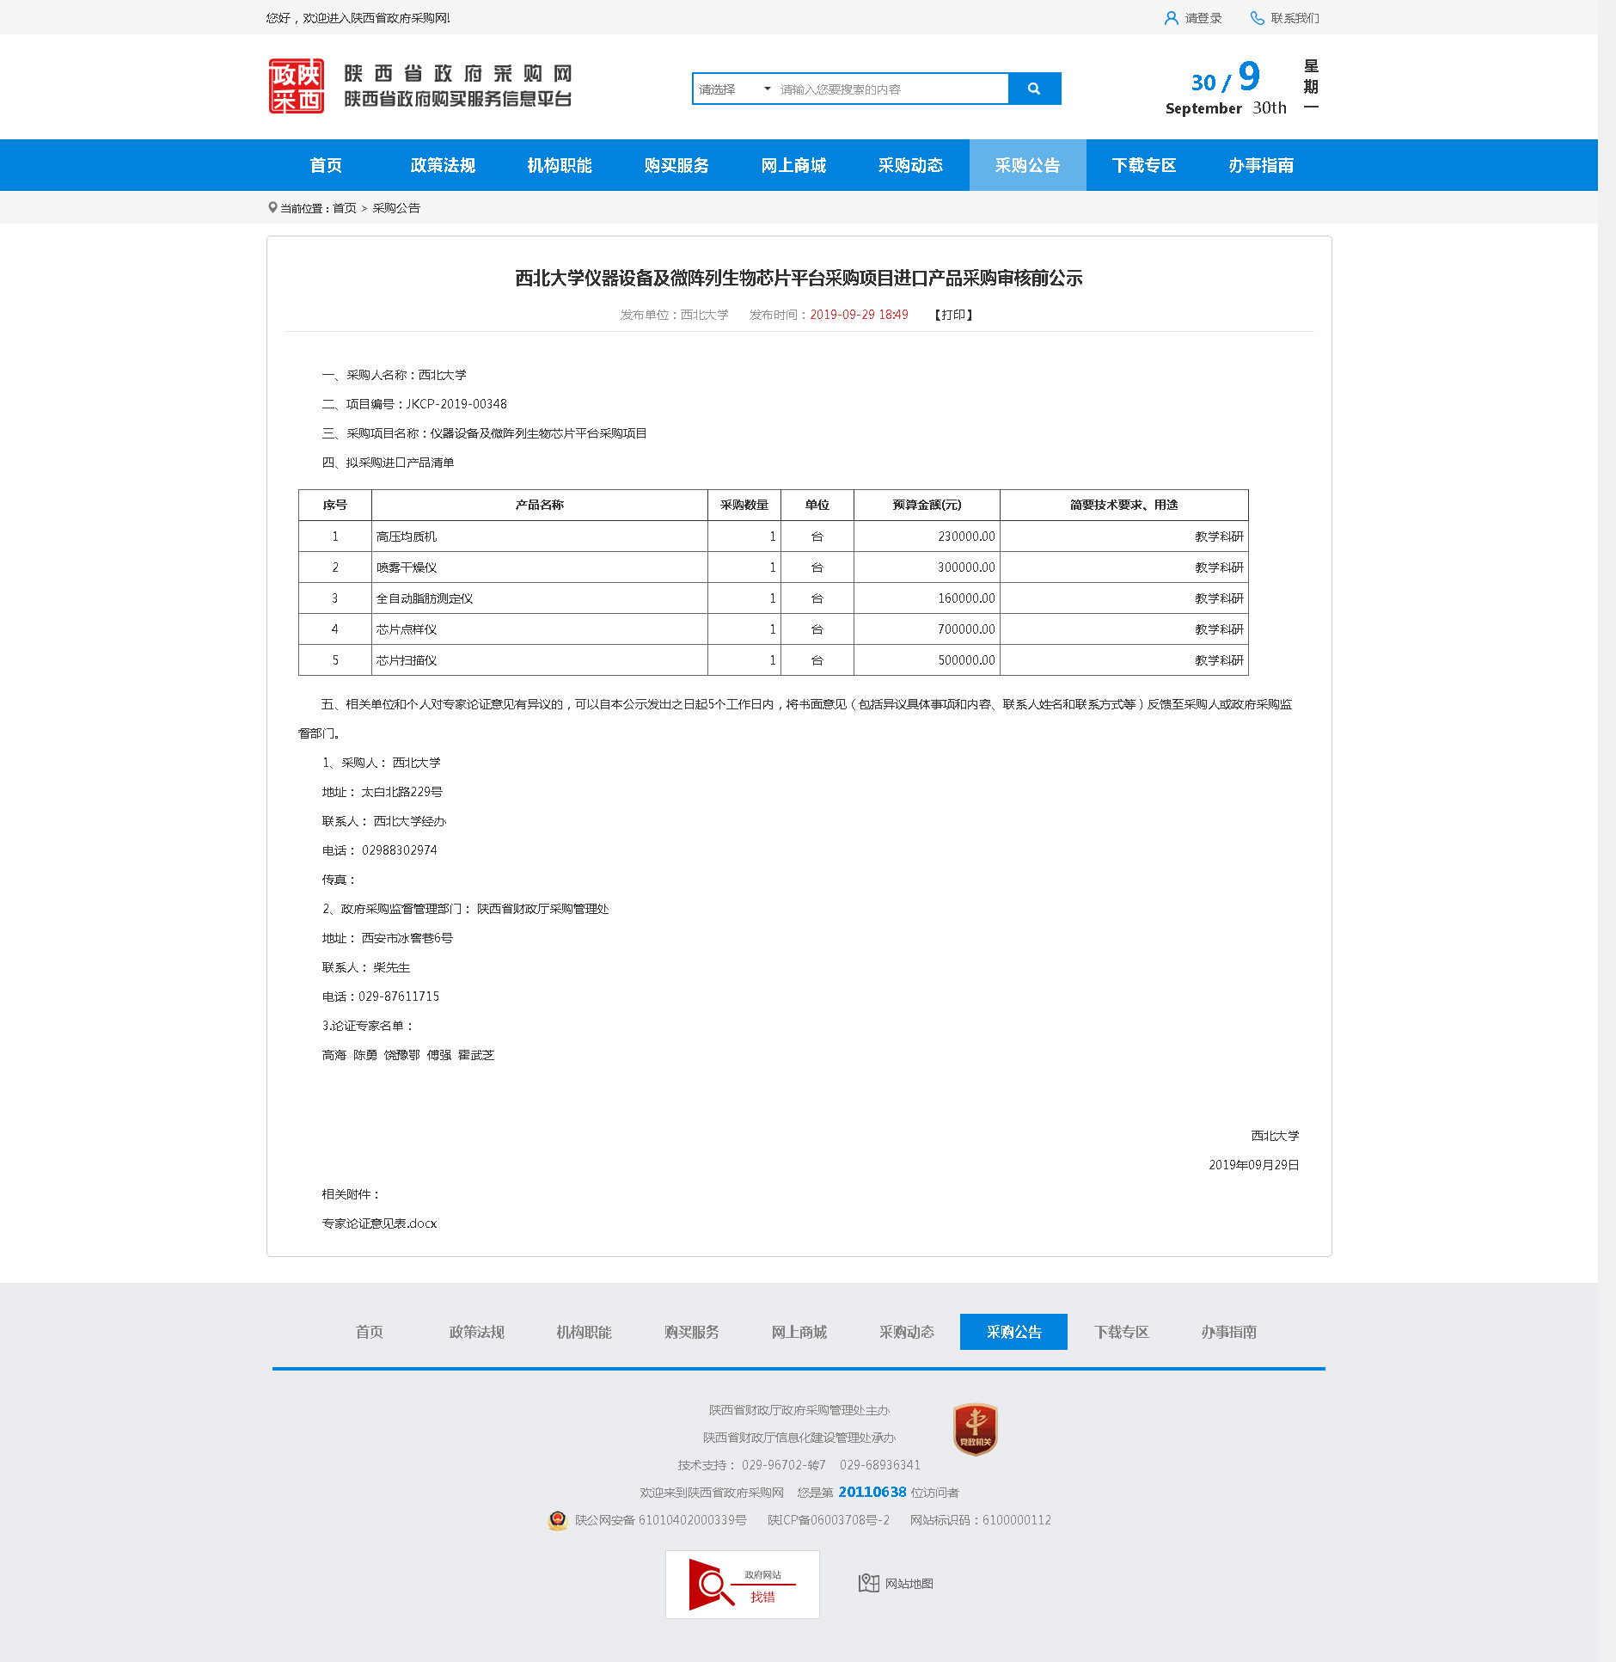Open the 请选择 search category dropdown
Image resolution: width=1616 pixels, height=1662 pixels.
coord(734,89)
